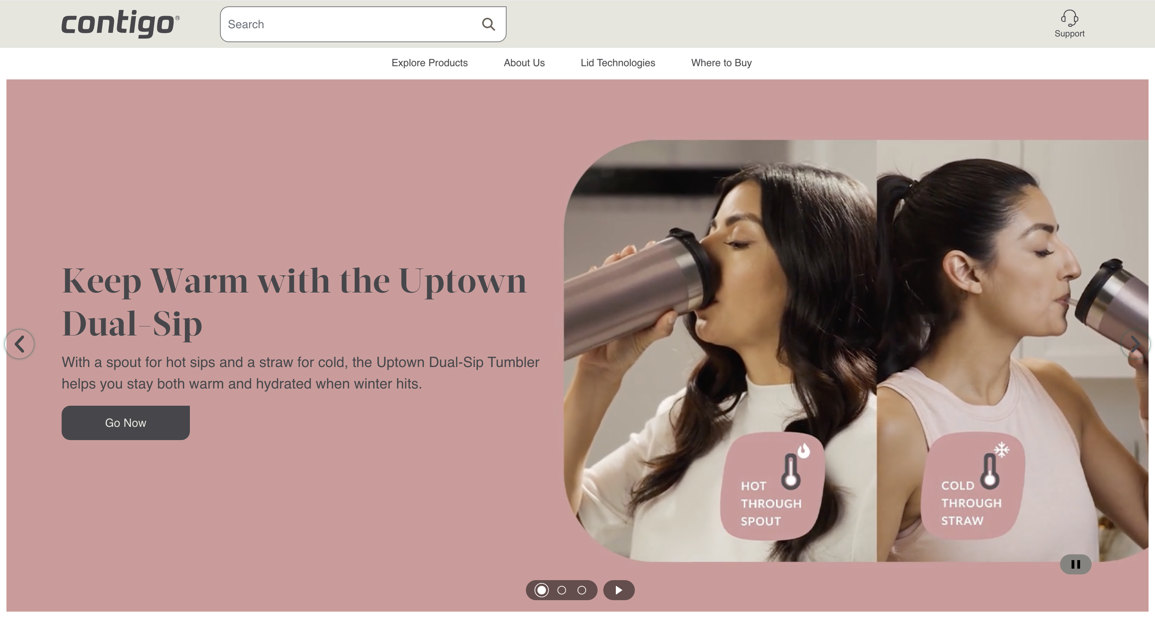Open Support via the headset icon
The image size is (1155, 618).
click(1069, 24)
